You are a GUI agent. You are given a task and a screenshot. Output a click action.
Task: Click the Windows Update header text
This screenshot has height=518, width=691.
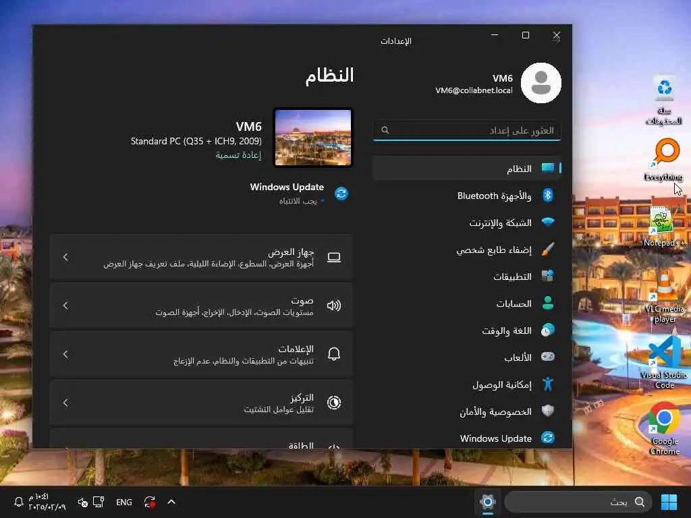tap(287, 187)
